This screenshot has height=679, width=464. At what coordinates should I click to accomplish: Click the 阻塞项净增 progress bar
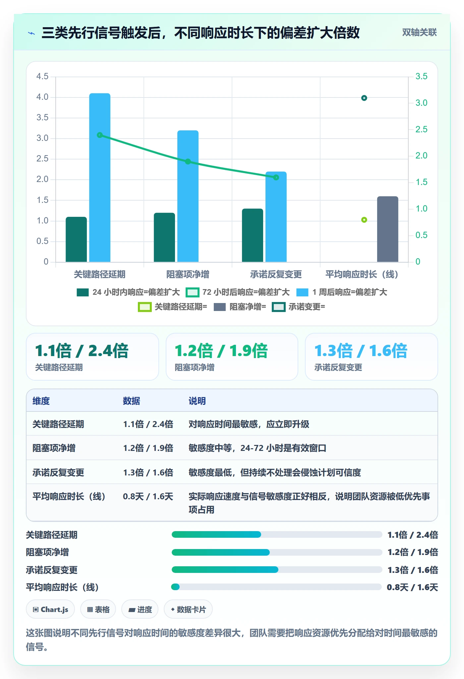277,552
